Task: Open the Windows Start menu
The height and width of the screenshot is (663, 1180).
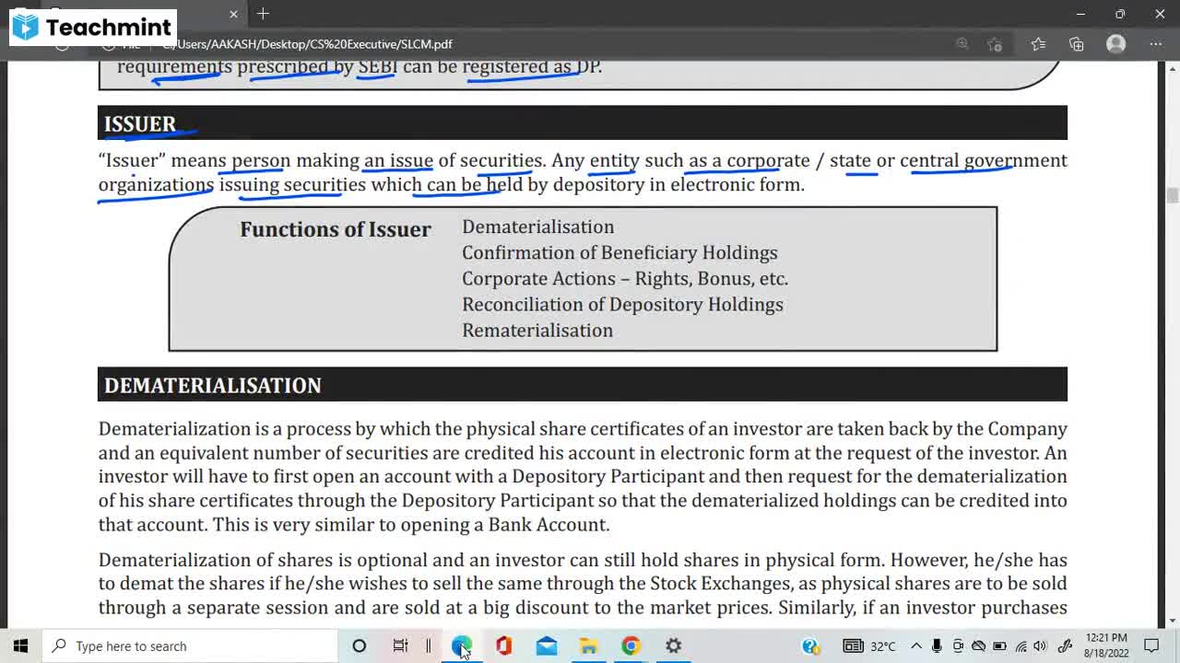Action: 20,646
